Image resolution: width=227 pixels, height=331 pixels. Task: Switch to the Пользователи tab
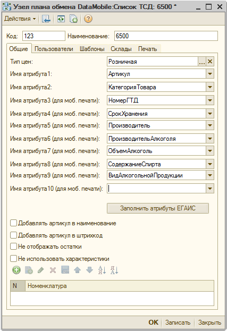(54, 49)
